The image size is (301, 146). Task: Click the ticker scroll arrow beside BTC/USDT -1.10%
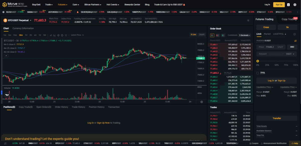298,12
